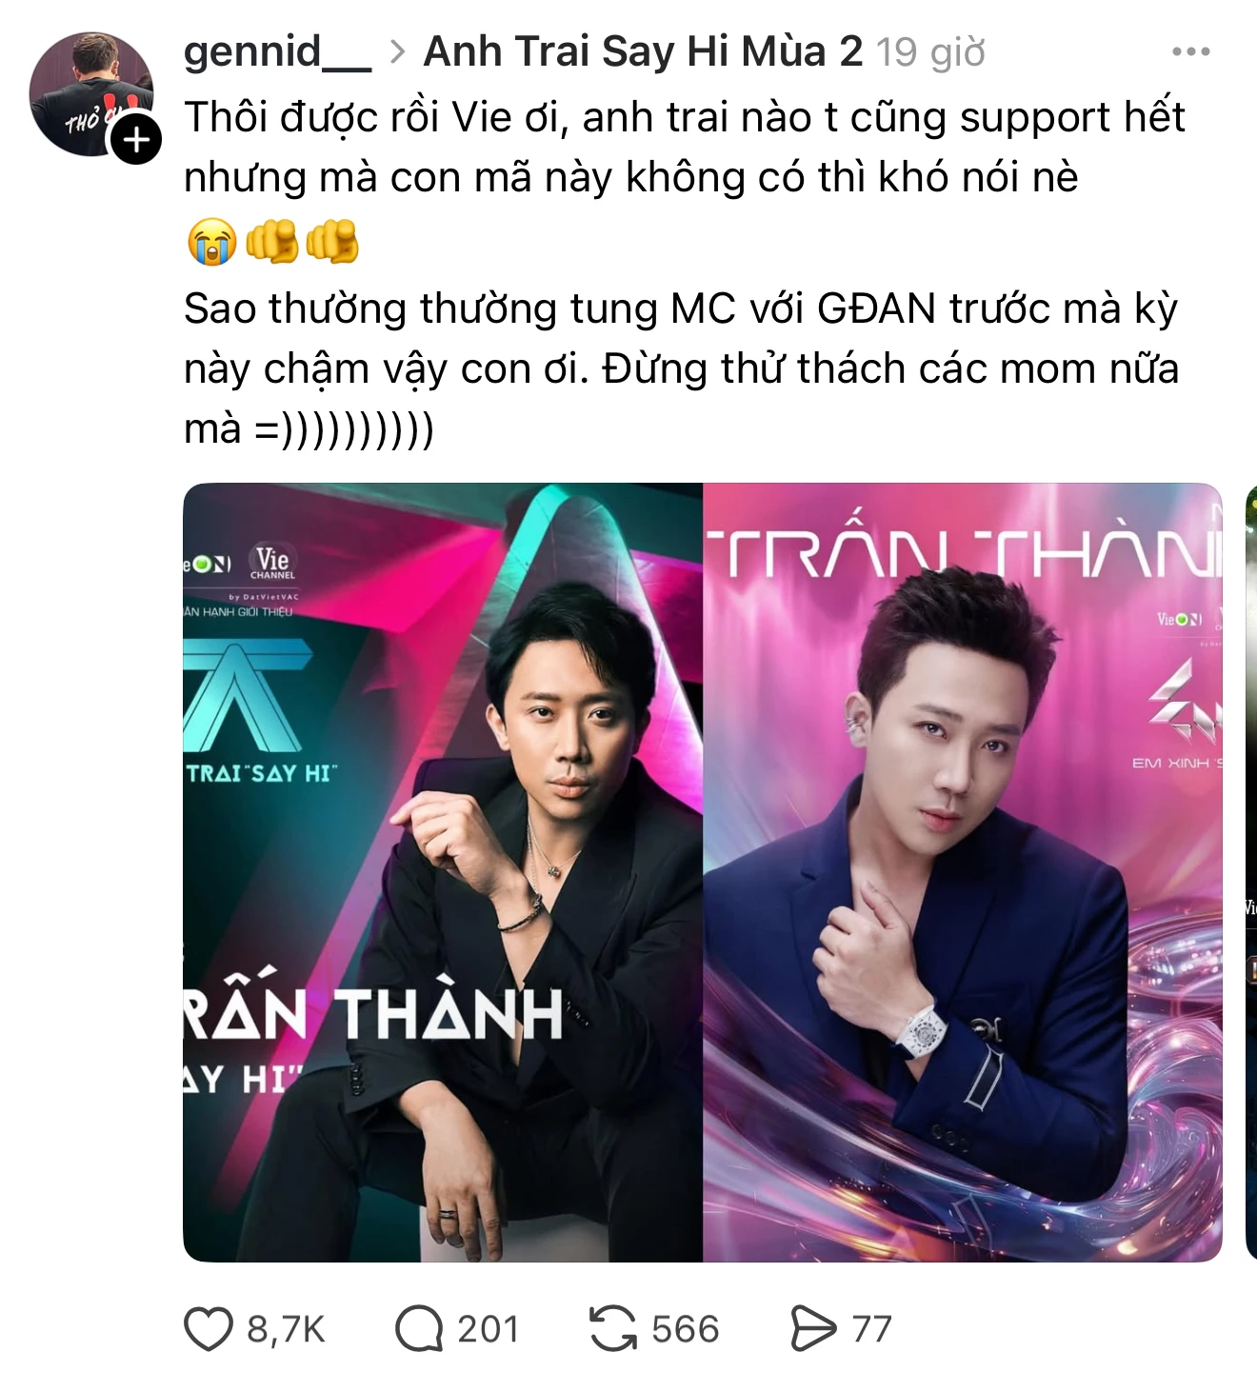1257x1392 pixels.
Task: Open left Trấn Thành poster image
Action: 443,872
